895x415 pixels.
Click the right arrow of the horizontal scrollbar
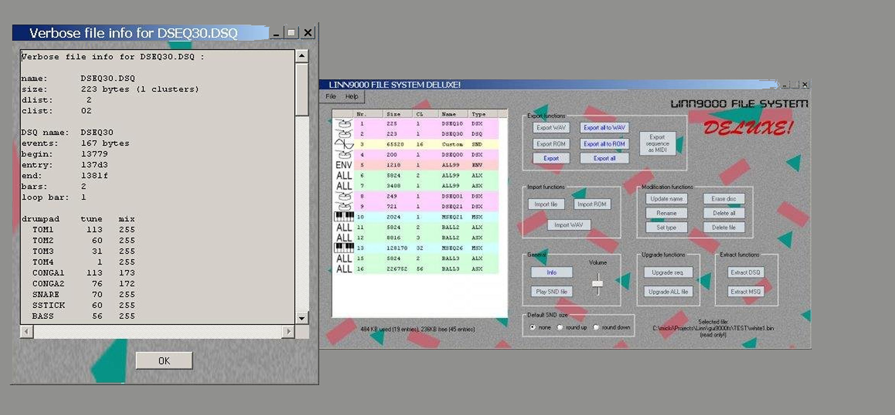click(x=288, y=331)
